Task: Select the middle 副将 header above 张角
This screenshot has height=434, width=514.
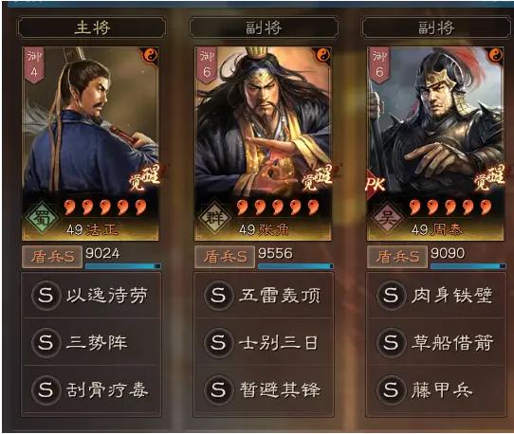Action: pos(264,27)
